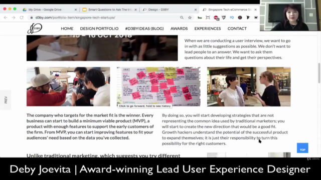Open the screenshot capture frame extension
This screenshot has height=180, width=321.
208,17
